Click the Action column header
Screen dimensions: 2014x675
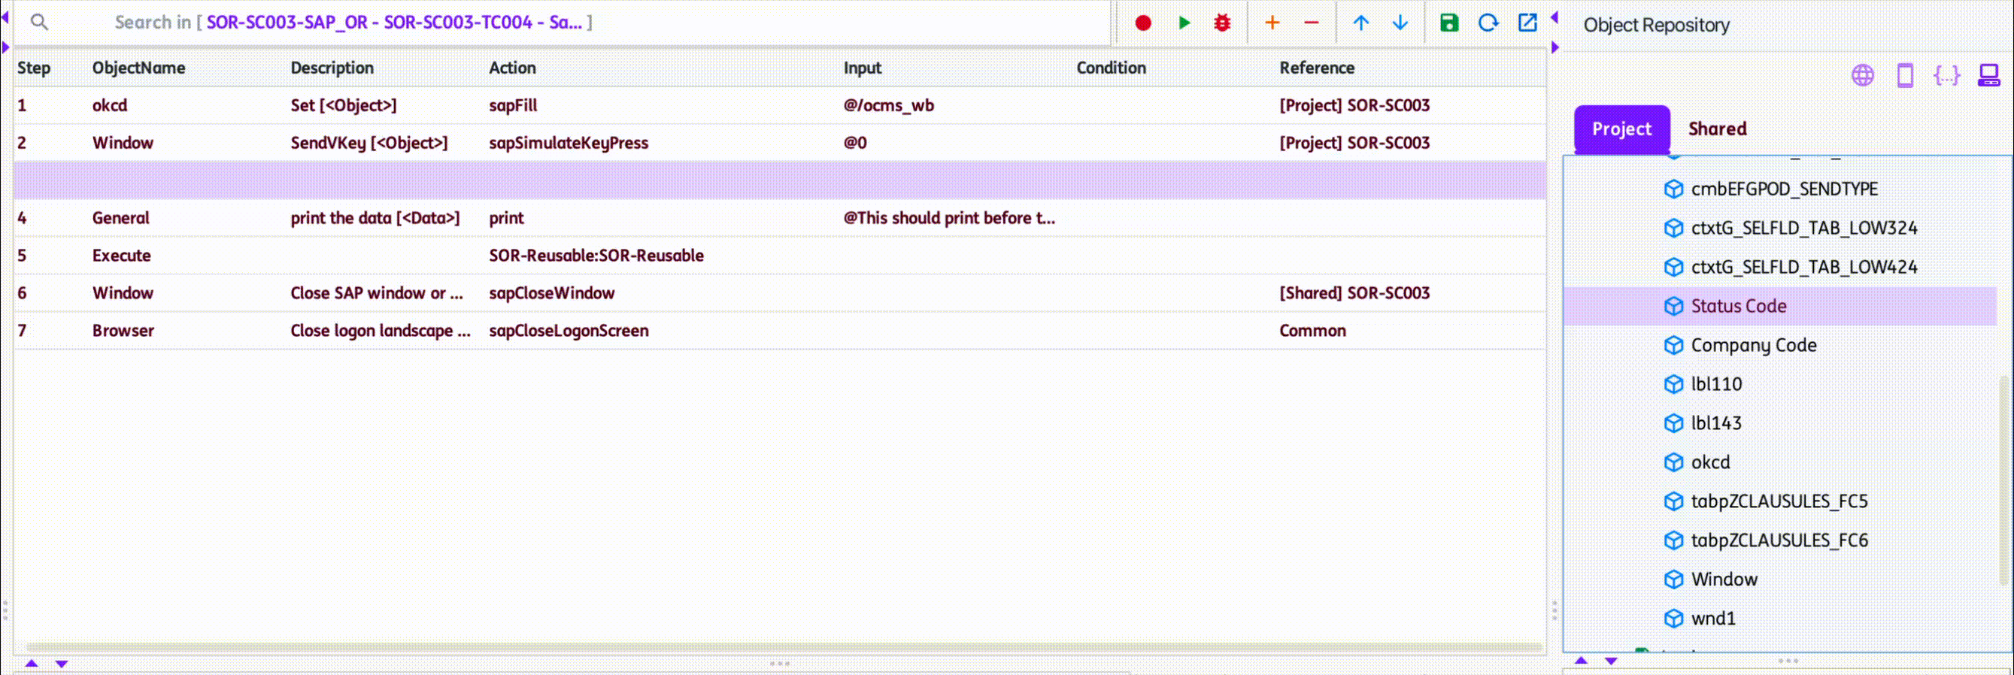pos(512,68)
